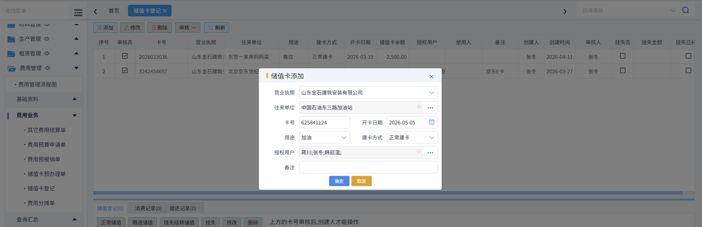Screen dimensions: 702x227
Task: Switch to the 首页 tab
Action: [114, 11]
